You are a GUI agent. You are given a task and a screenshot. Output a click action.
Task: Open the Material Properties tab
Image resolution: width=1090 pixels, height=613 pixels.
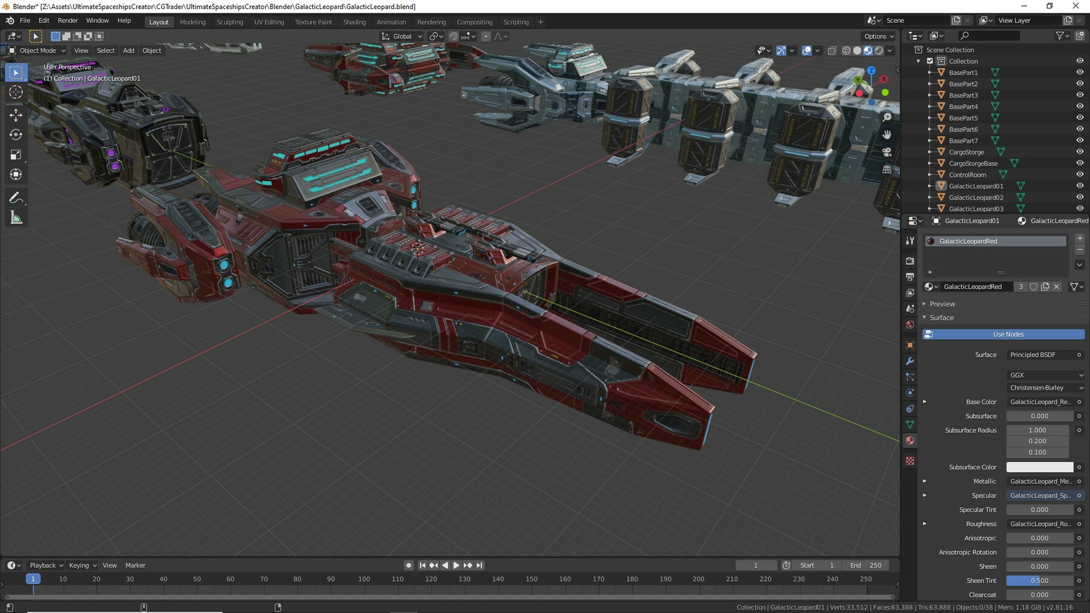click(x=910, y=441)
